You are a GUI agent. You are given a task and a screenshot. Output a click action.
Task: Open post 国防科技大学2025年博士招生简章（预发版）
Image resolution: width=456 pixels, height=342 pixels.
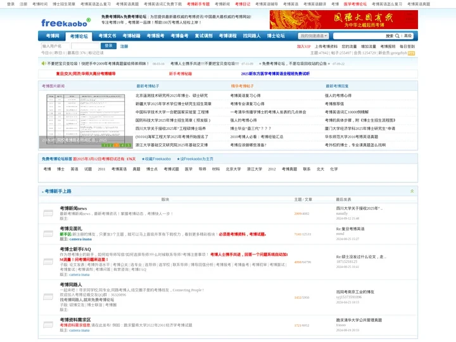[x=173, y=120]
